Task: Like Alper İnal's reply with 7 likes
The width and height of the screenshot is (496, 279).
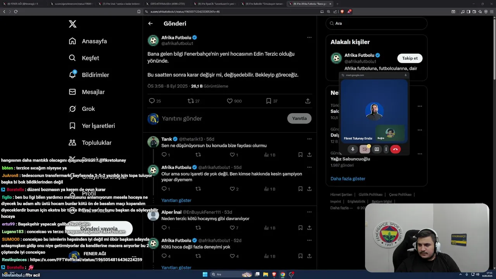Action: pos(232,228)
